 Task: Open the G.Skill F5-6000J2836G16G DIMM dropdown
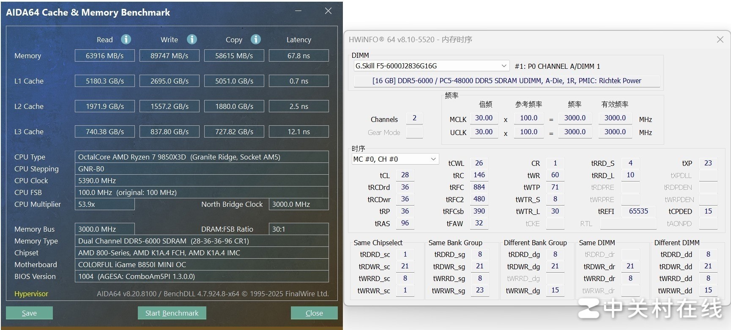tap(431, 66)
